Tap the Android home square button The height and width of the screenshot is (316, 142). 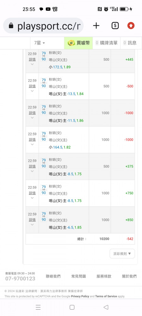pyautogui.click(x=72, y=307)
